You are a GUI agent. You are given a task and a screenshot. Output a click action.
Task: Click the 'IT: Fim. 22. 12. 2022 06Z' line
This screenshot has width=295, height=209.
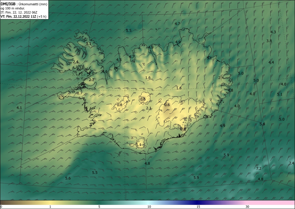click(19, 12)
